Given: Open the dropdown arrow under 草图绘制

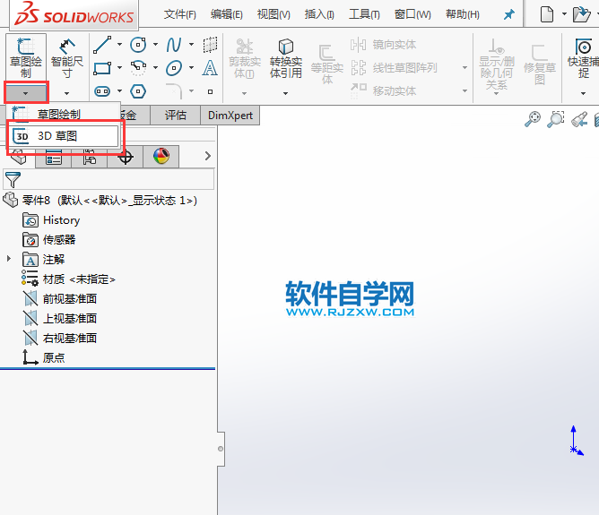Looking at the screenshot, I should [x=26, y=93].
